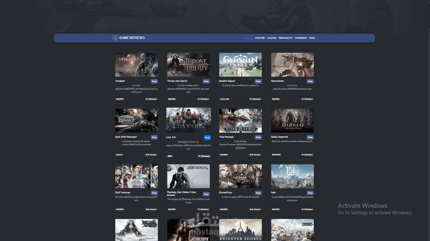Open the SUPERHERO section
The image size is (430, 241).
coord(301,38)
